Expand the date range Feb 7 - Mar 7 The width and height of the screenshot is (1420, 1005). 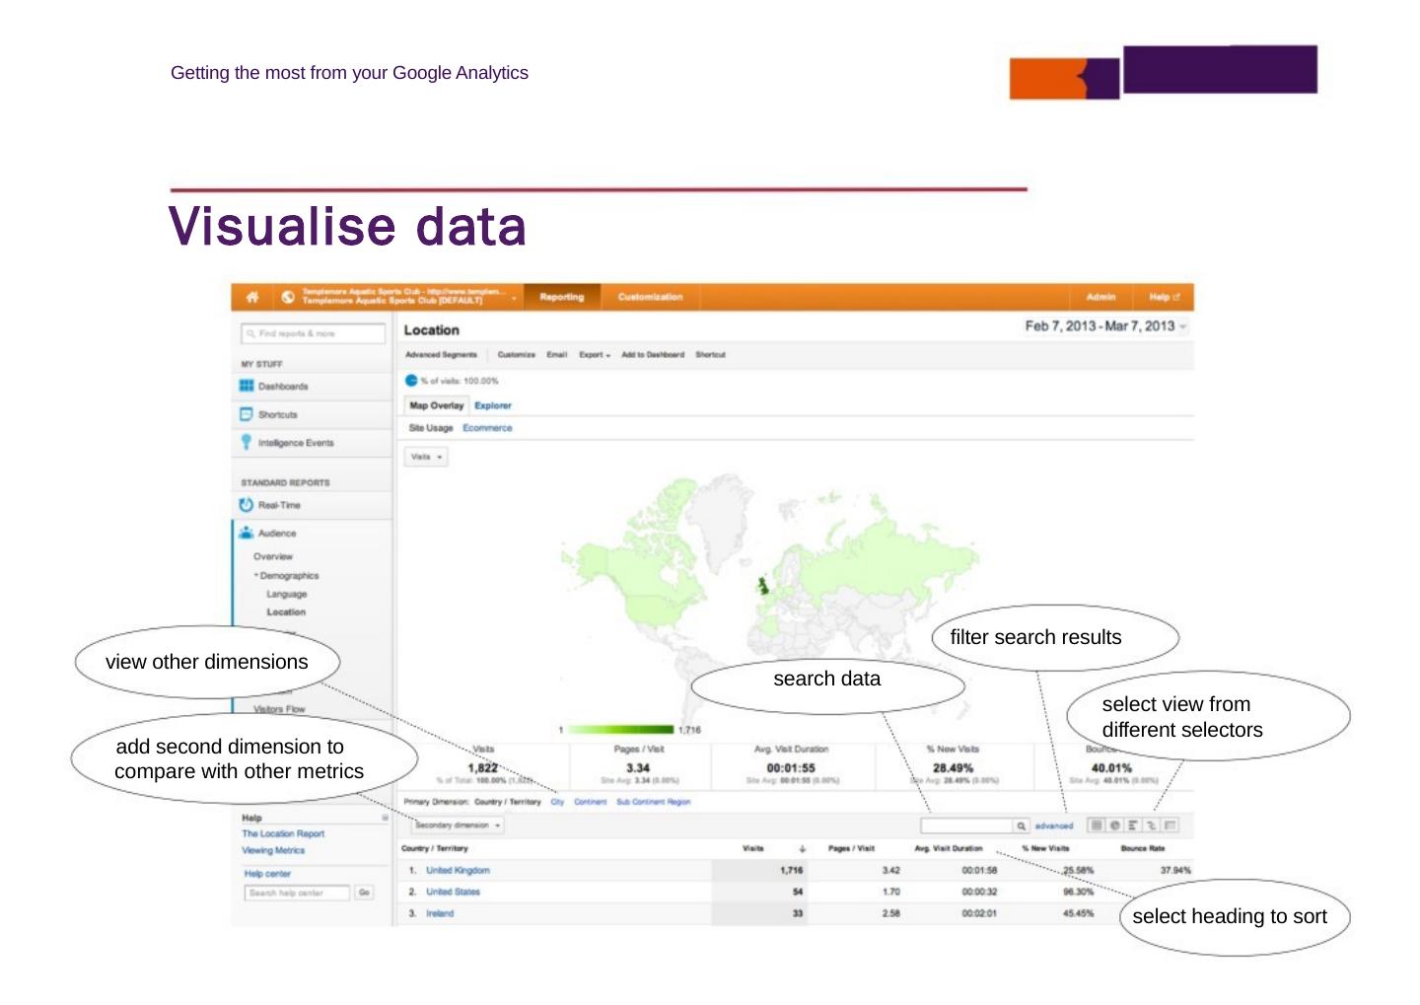tap(1105, 326)
